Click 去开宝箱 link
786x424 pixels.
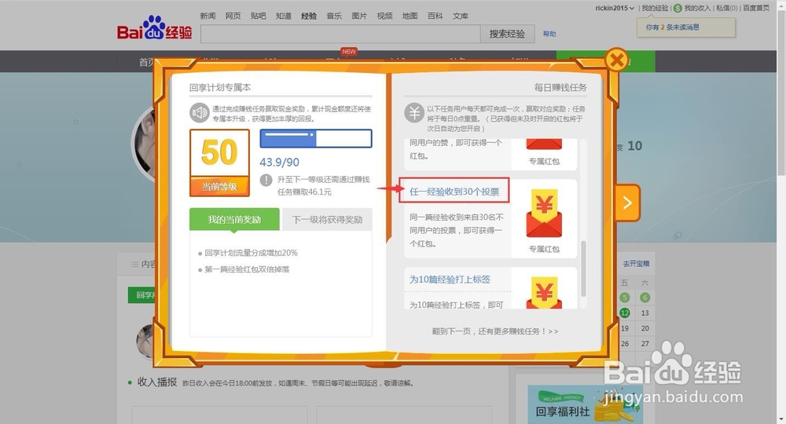(x=636, y=263)
